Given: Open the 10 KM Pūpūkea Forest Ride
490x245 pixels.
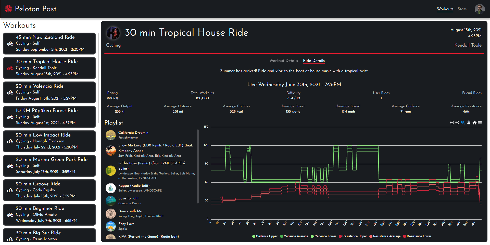Looking at the screenshot, I should [49, 117].
